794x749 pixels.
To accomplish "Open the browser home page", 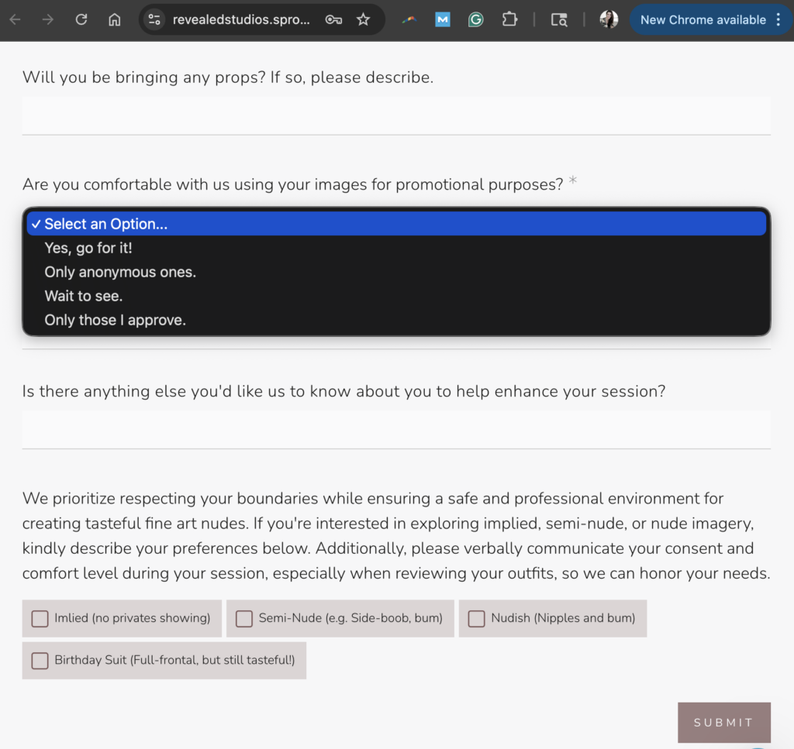I will (x=113, y=19).
